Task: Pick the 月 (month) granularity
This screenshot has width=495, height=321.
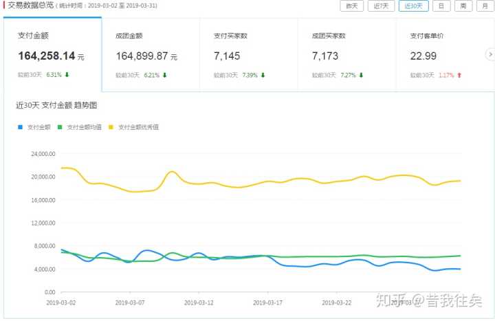Action: click(484, 6)
